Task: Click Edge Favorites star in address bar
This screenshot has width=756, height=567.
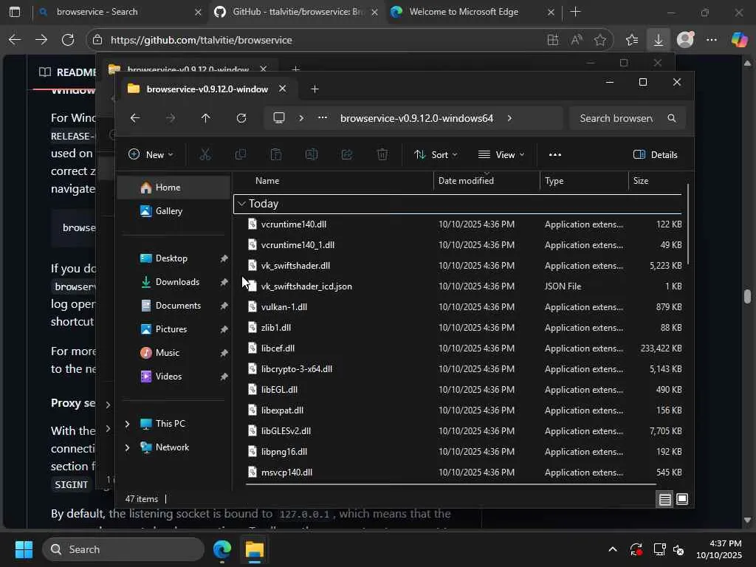Action: tap(599, 40)
